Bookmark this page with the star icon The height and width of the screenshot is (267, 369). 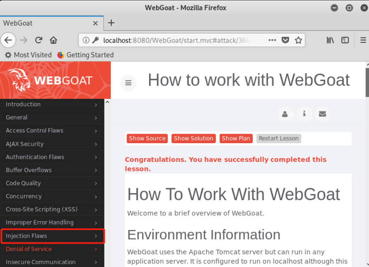(298, 40)
